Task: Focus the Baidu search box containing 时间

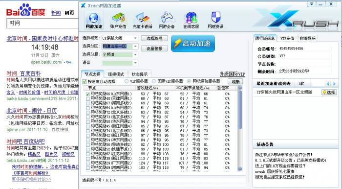Action: (43, 24)
